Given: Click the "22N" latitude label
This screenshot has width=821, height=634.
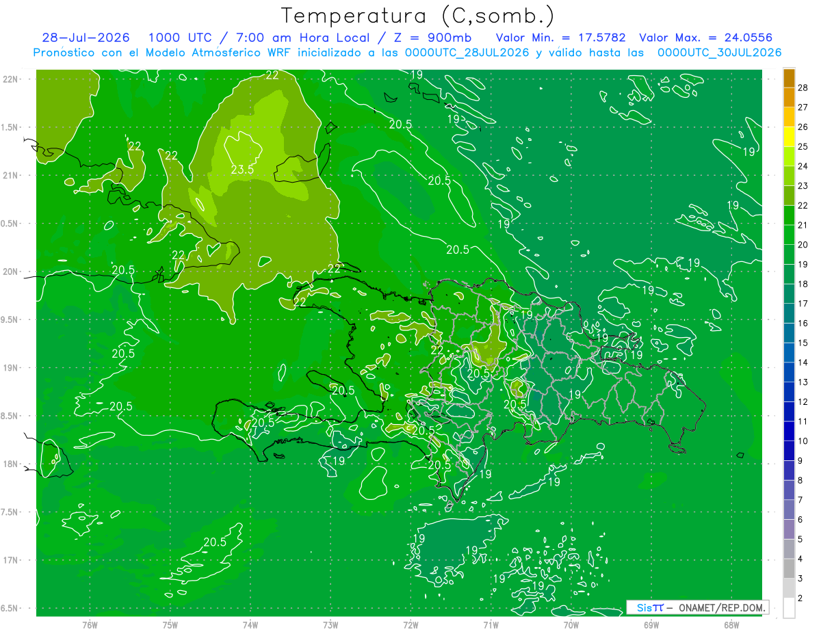Looking at the screenshot, I should click(x=10, y=79).
